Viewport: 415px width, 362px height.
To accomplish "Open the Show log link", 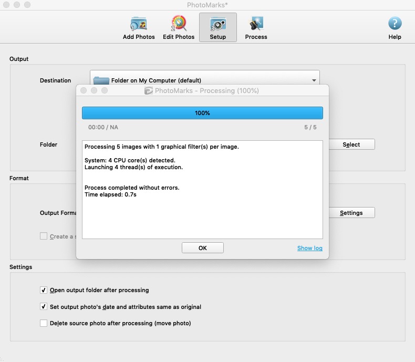I will 309,248.
